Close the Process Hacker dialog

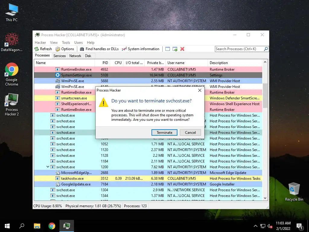(200, 90)
